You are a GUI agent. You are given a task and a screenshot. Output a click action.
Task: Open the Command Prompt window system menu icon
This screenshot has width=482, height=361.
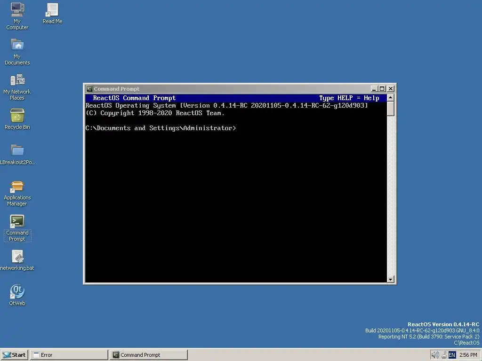pyautogui.click(x=89, y=89)
